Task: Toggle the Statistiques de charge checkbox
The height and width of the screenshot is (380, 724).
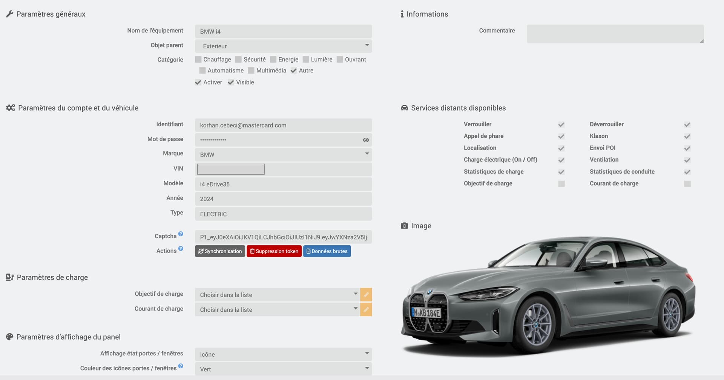Action: 561,172
